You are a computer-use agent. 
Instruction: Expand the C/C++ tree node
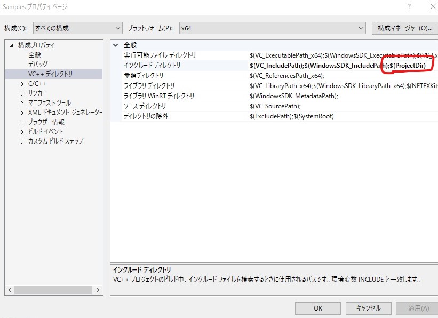(22, 84)
